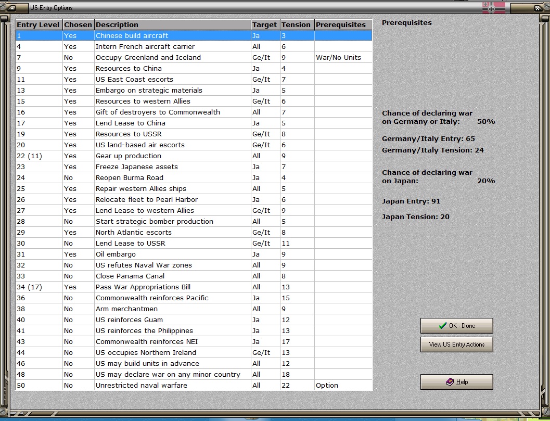The height and width of the screenshot is (421, 550).
Task: Select Start strategic bomber production
Action: coord(194,221)
